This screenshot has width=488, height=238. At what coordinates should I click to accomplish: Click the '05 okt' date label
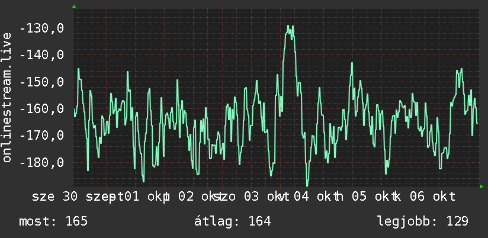click(374, 197)
